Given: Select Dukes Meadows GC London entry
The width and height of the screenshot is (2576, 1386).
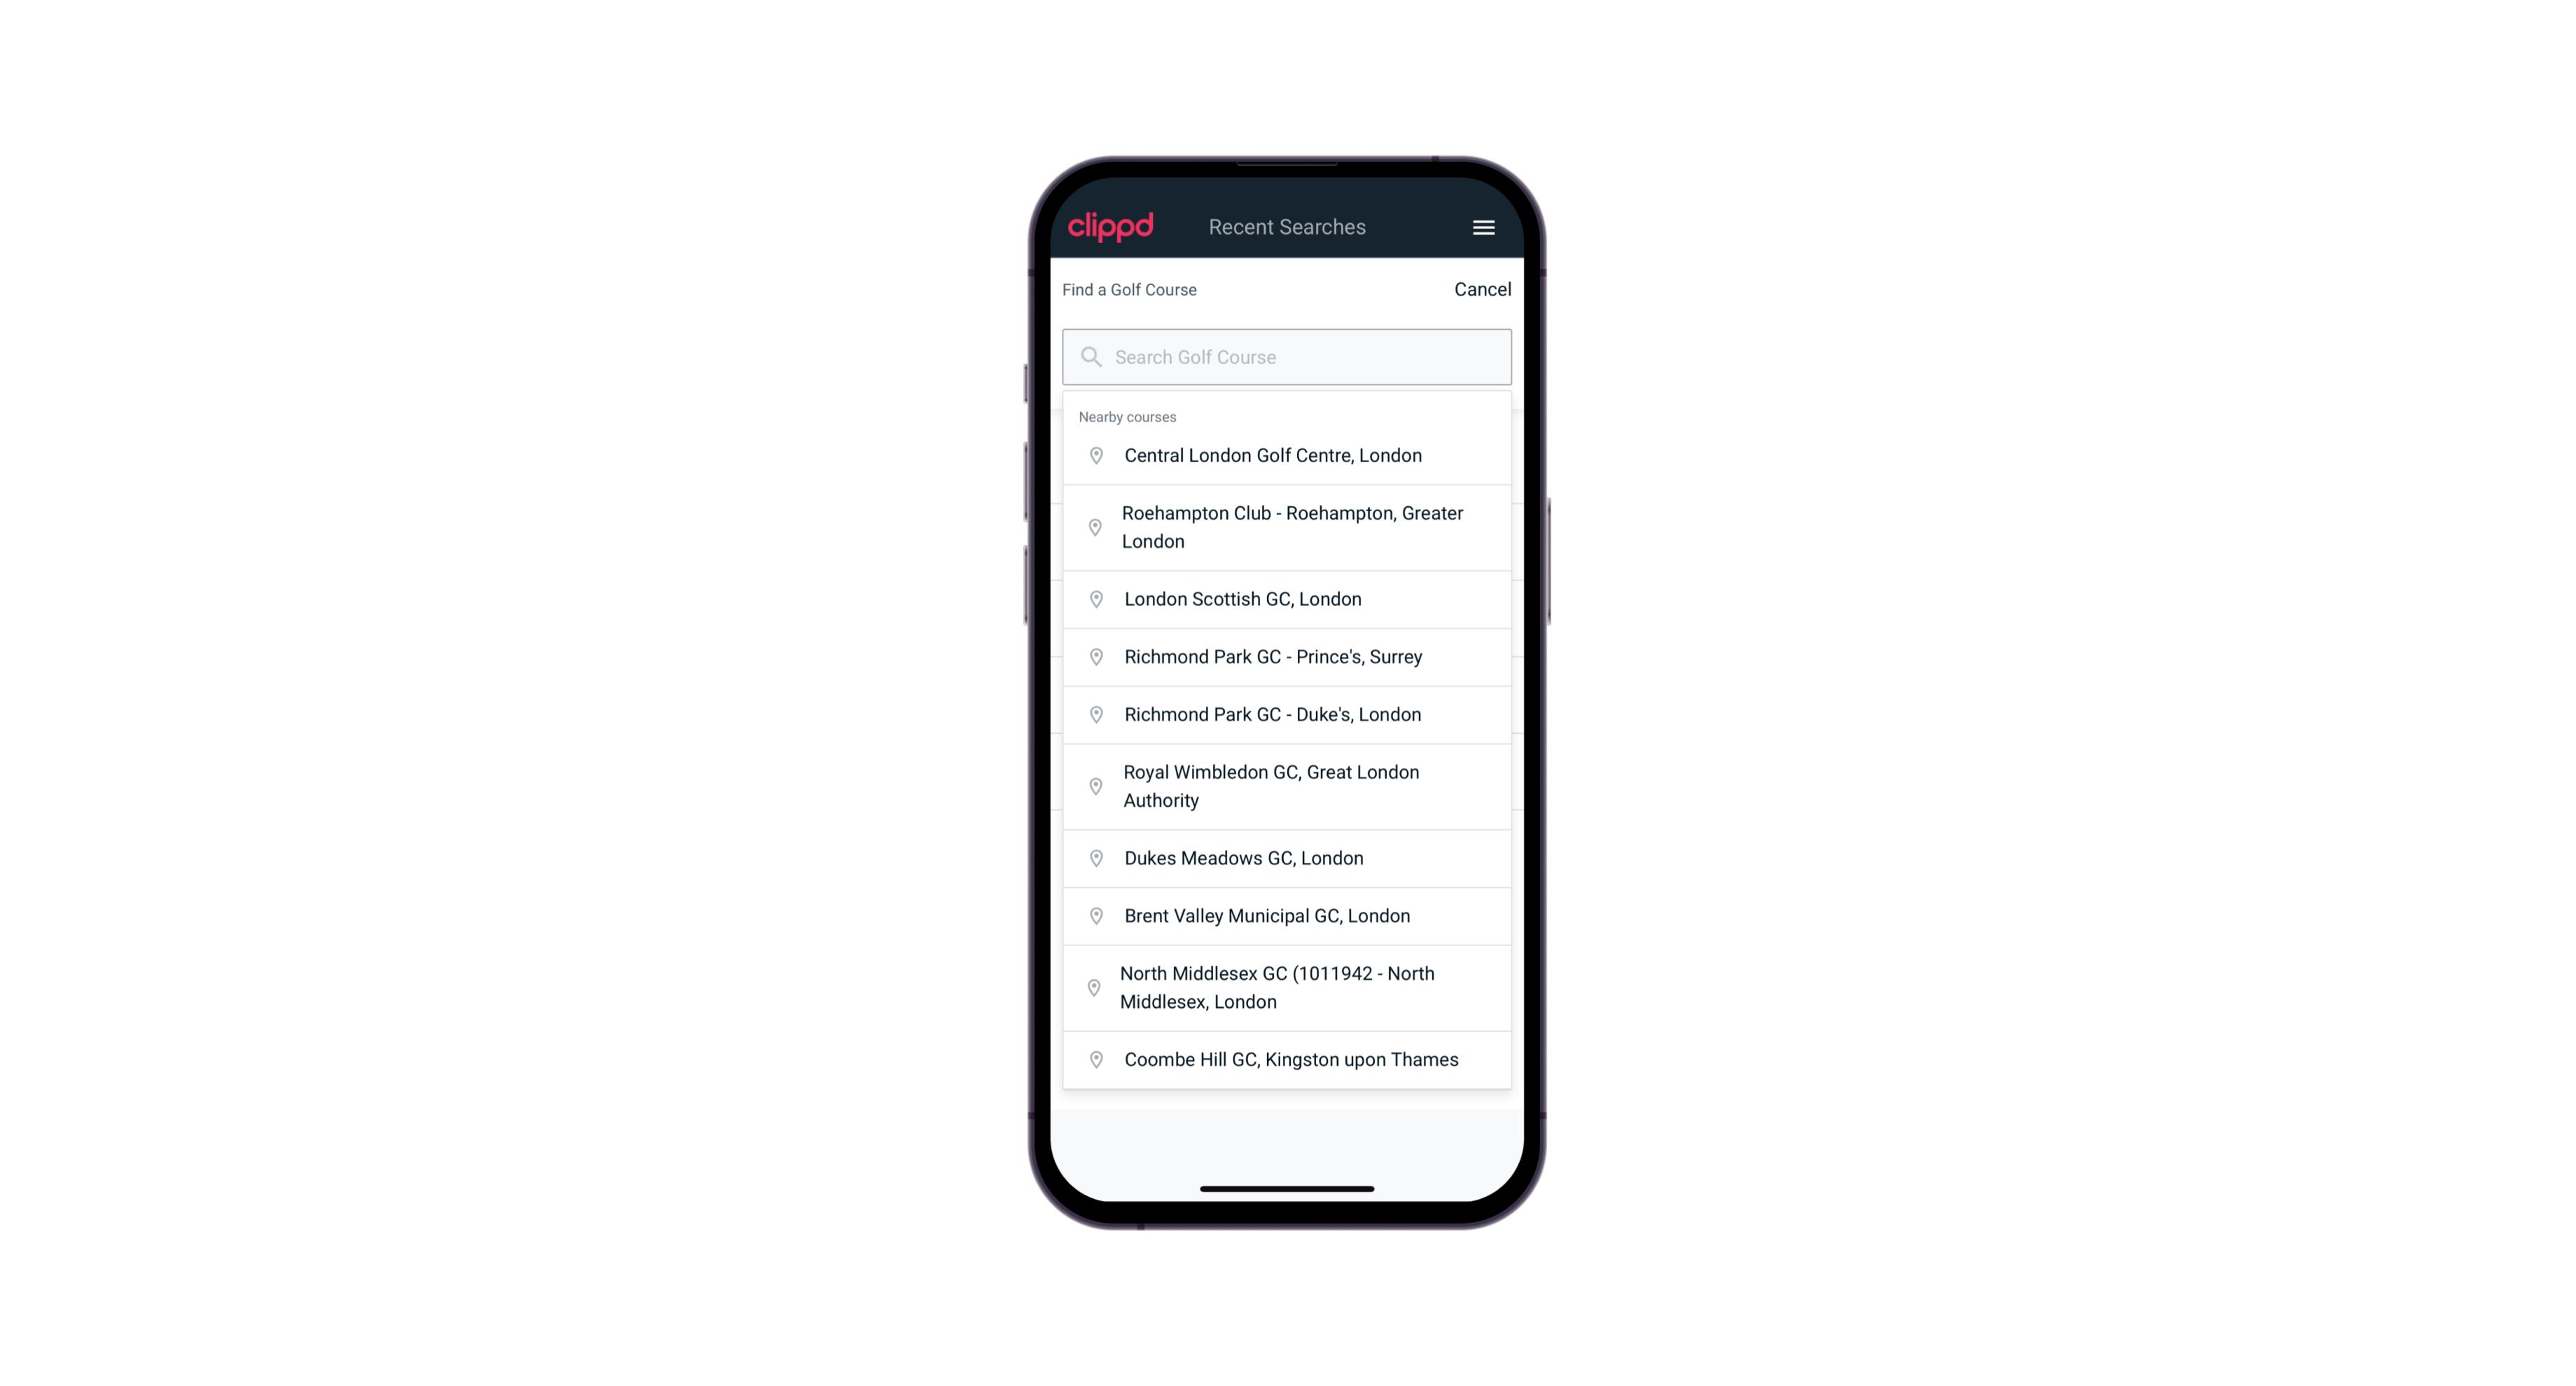Looking at the screenshot, I should tap(1287, 857).
